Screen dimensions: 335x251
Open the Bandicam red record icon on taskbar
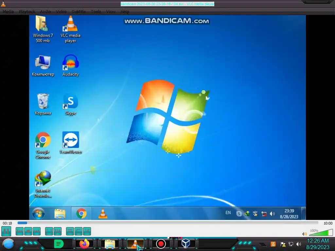(161, 244)
